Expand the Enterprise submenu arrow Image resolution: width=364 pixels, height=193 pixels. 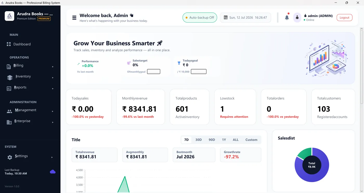coord(53,122)
